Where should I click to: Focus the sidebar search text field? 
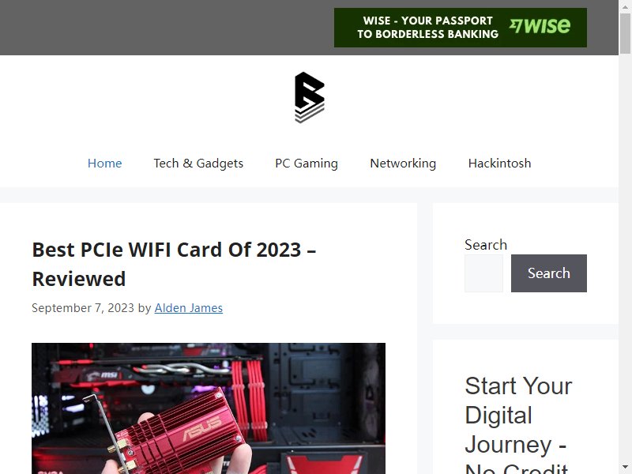pos(483,273)
